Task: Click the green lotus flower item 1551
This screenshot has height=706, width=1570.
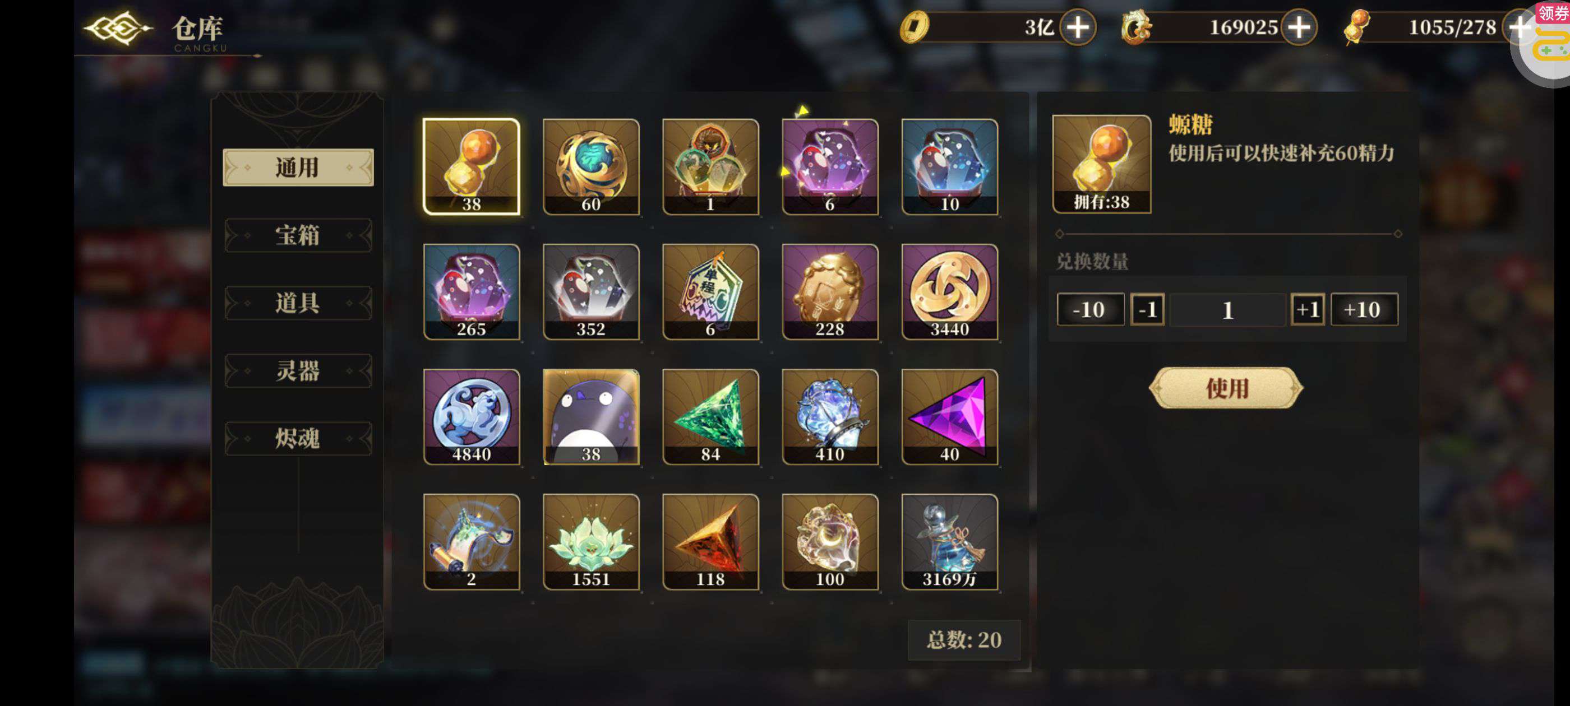Action: [x=590, y=541]
